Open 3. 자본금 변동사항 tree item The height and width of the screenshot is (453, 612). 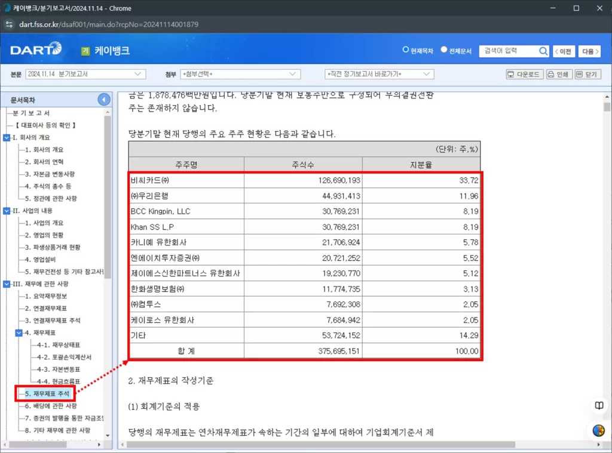(x=50, y=174)
